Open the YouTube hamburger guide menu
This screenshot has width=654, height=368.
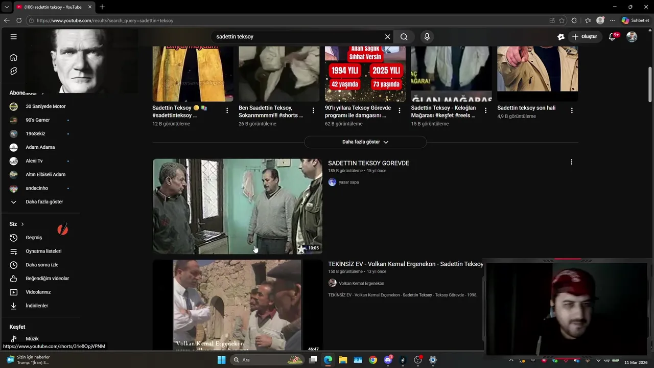(14, 37)
